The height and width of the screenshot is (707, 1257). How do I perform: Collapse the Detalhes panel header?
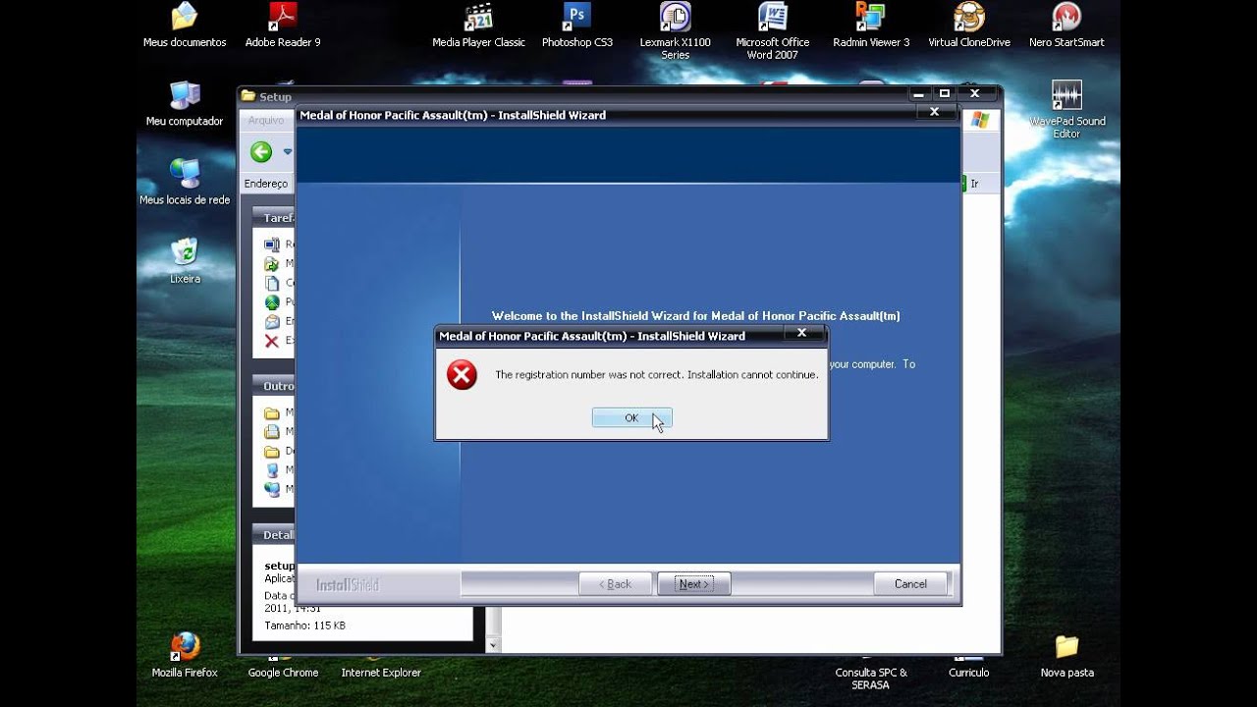click(275, 535)
